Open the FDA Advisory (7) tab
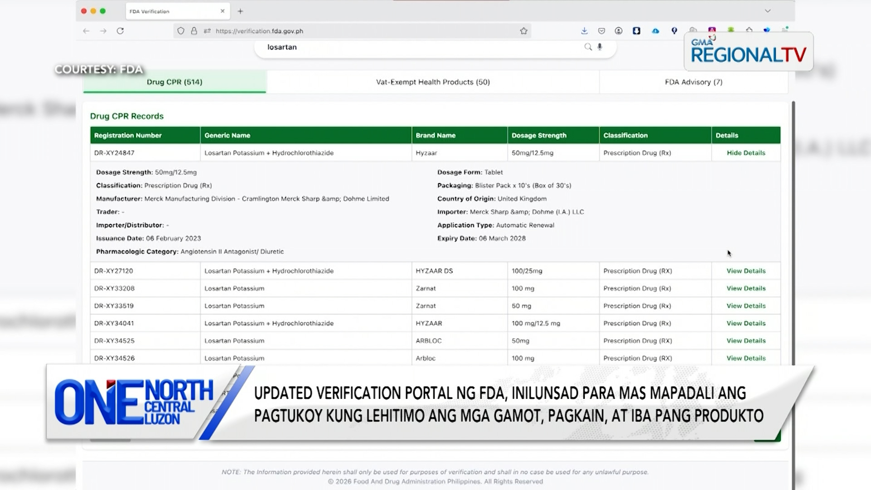Viewport: 871px width, 490px height. 693,82
